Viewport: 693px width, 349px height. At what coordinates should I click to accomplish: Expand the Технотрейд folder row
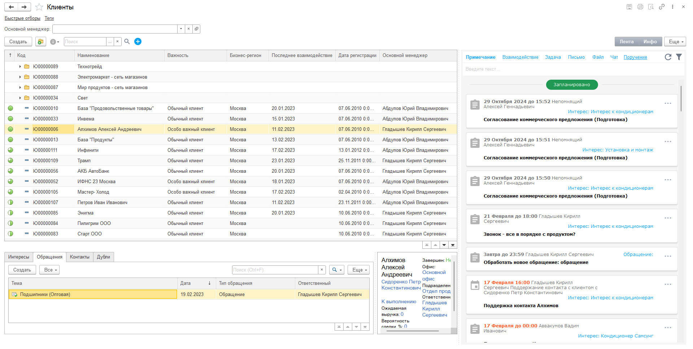coord(20,66)
